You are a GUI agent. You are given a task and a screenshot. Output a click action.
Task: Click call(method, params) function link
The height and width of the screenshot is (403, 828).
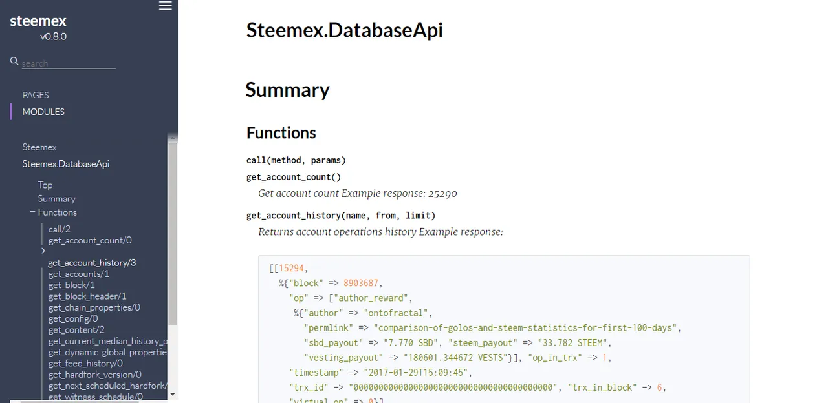tap(296, 160)
